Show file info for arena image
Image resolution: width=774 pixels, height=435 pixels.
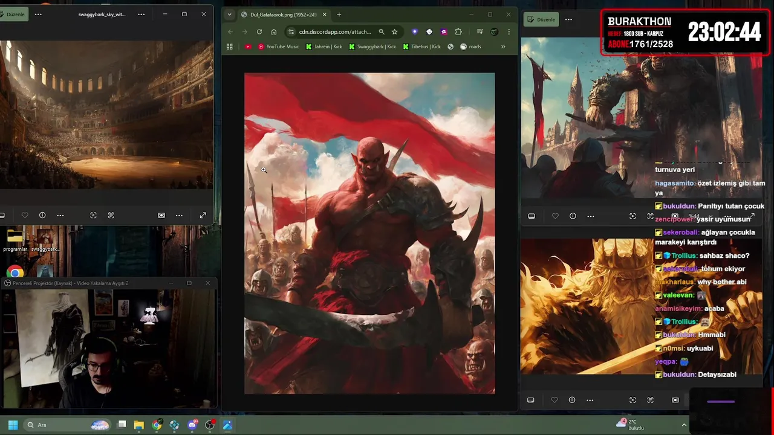(42, 215)
